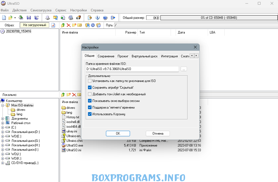278x182 pixels.
Task: Open the Самозагрузка menu
Action: [41, 10]
